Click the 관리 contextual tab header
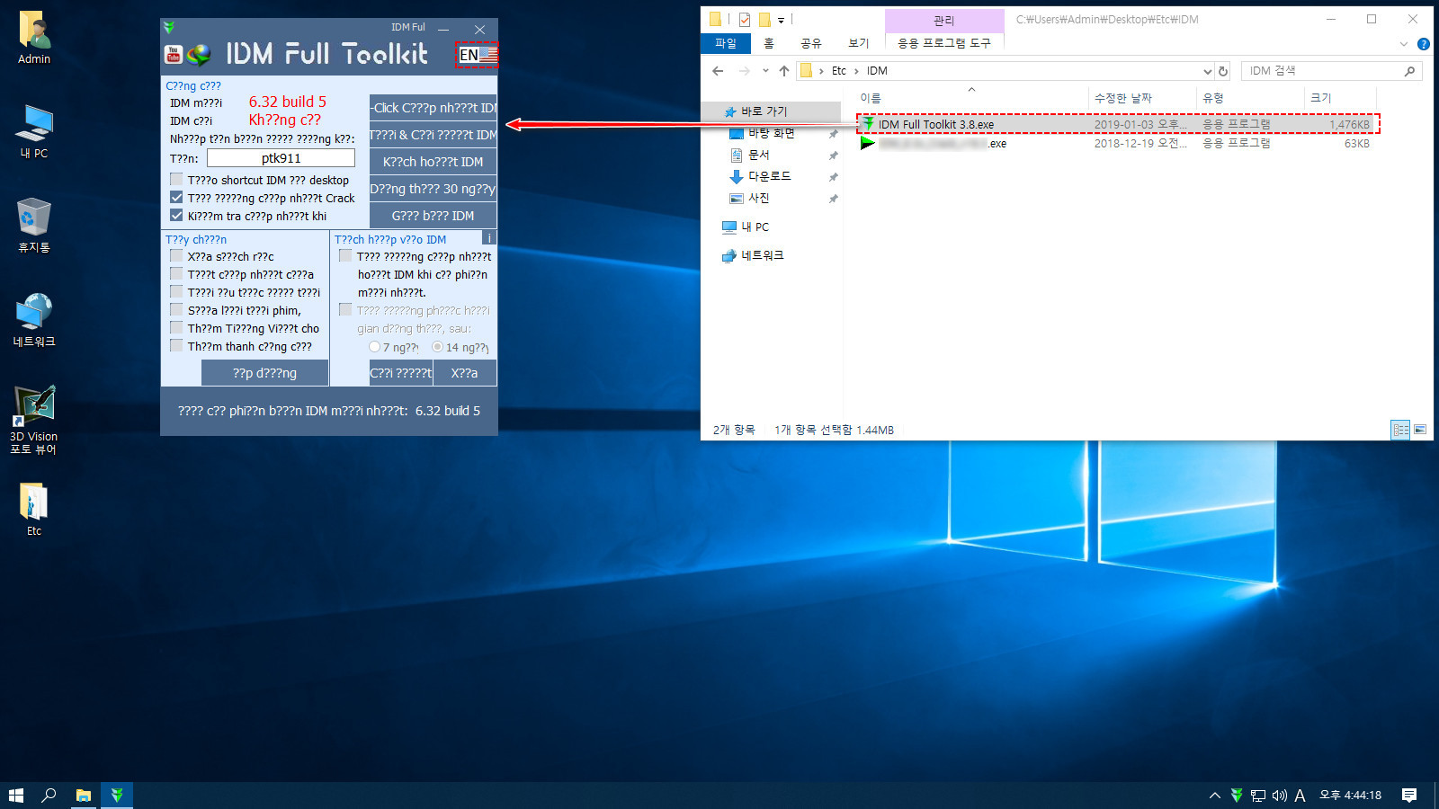Screen dimensions: 1439x809 tap(944, 21)
